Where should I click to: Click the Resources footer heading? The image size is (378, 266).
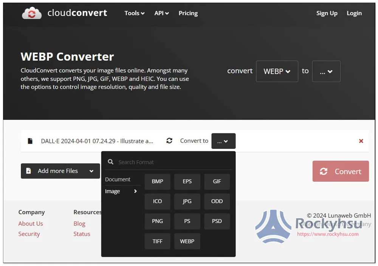(x=88, y=212)
